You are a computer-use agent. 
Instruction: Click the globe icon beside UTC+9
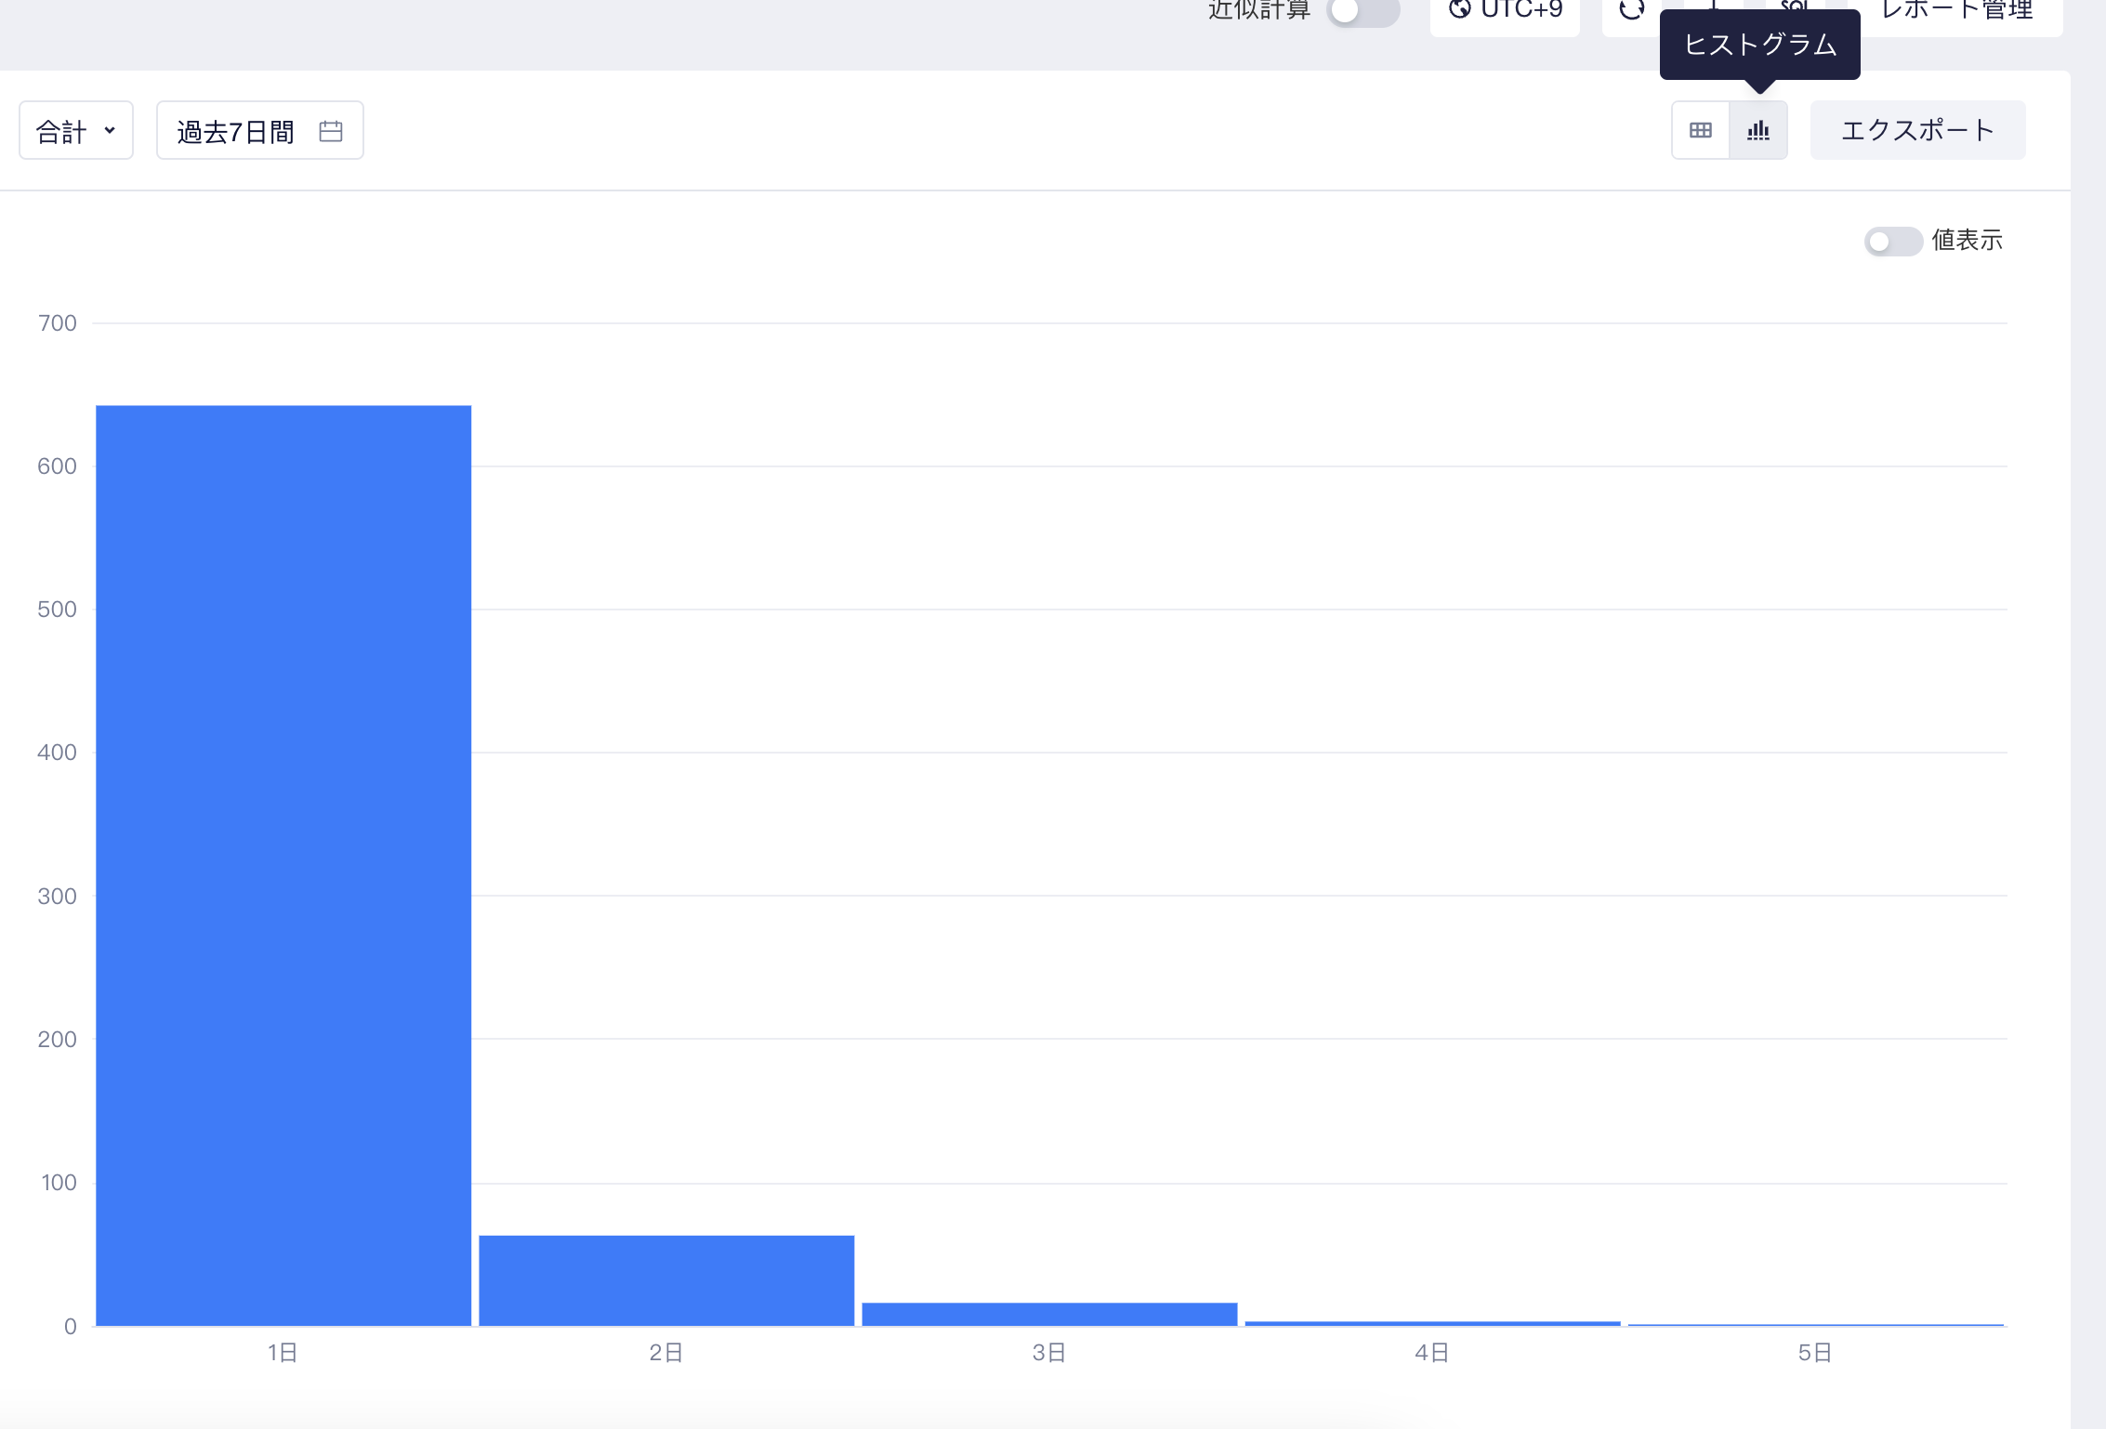tap(1460, 9)
